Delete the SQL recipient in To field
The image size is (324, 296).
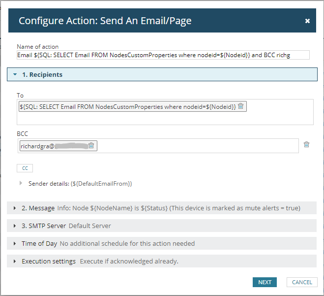[x=240, y=106]
